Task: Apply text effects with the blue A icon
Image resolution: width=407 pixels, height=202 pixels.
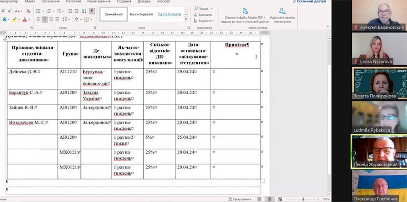Action: point(4,19)
